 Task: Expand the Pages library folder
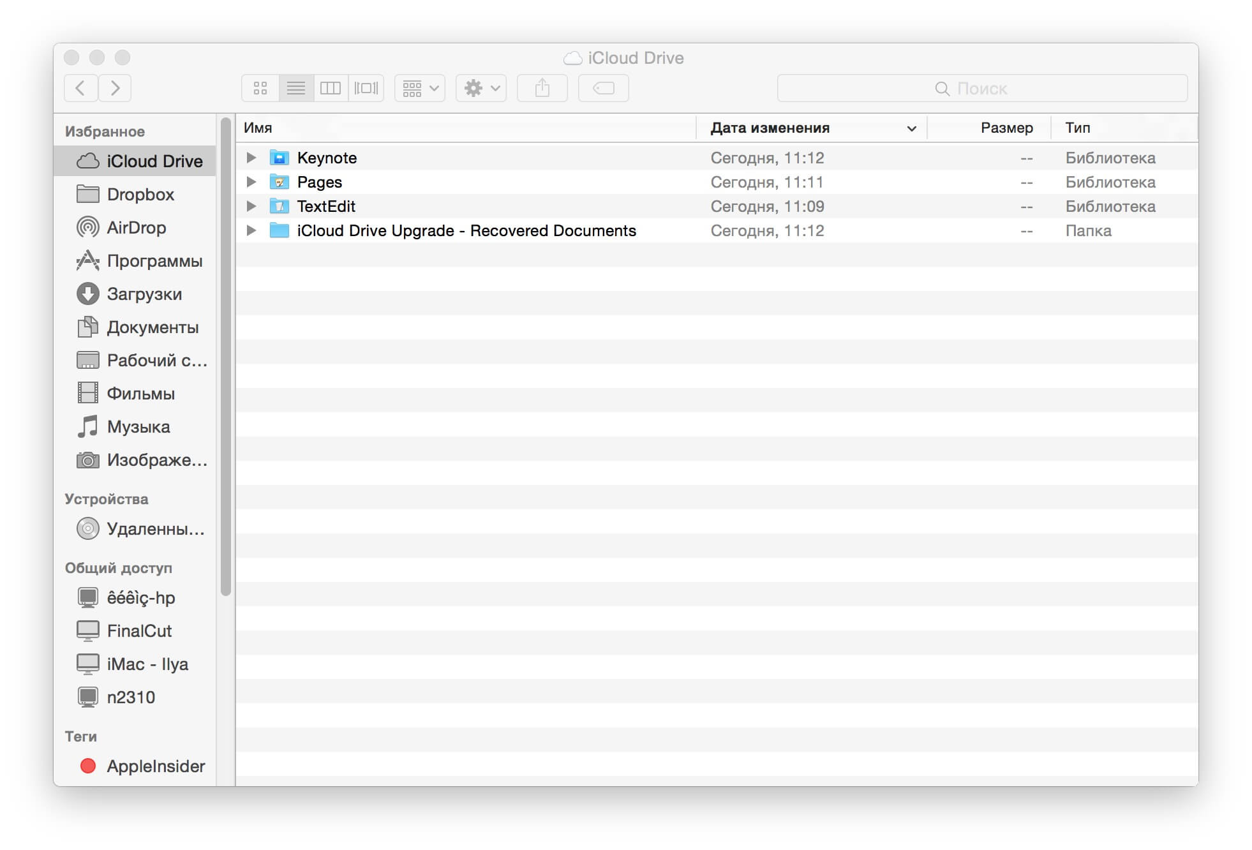(251, 182)
